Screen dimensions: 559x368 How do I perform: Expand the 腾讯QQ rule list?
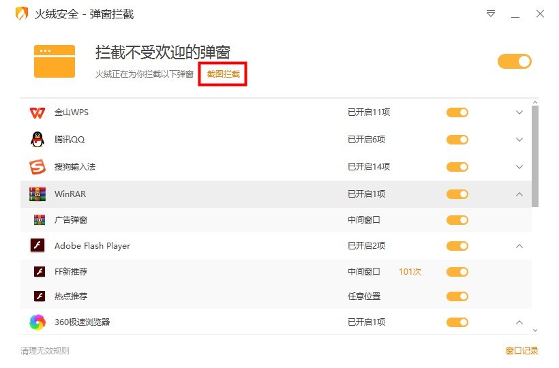(519, 140)
